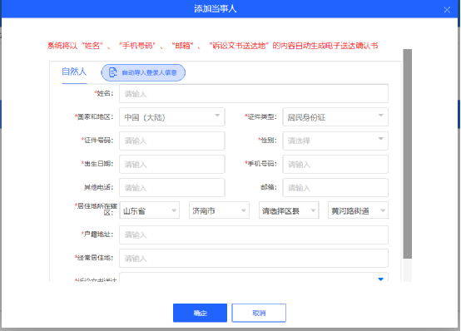This screenshot has width=461, height=331.
Task: Focus the 经常居住地 input field
Action: [x=254, y=258]
